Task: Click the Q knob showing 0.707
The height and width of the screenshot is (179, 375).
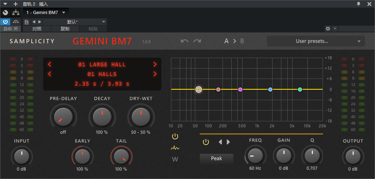Action: pyautogui.click(x=312, y=156)
